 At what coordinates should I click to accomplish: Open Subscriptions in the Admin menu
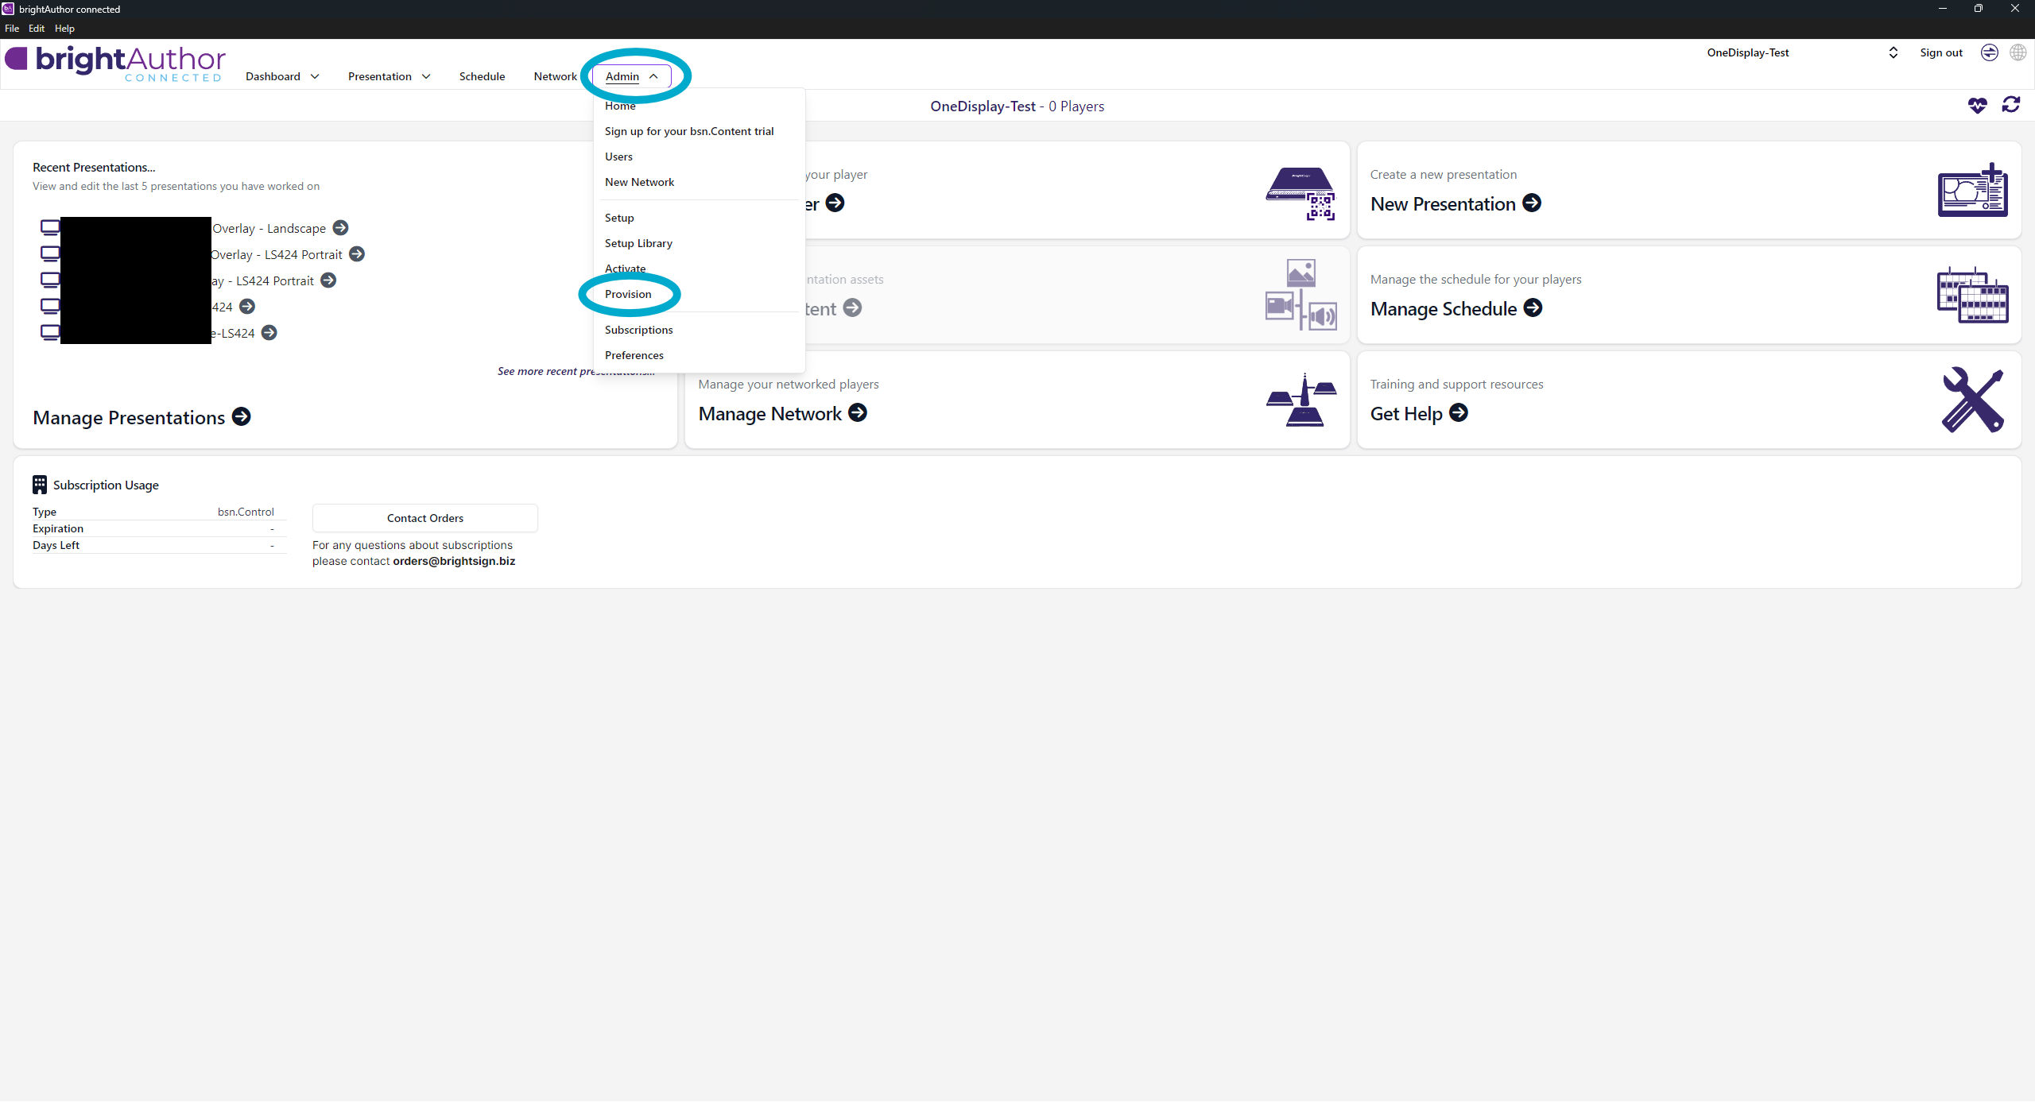click(638, 330)
